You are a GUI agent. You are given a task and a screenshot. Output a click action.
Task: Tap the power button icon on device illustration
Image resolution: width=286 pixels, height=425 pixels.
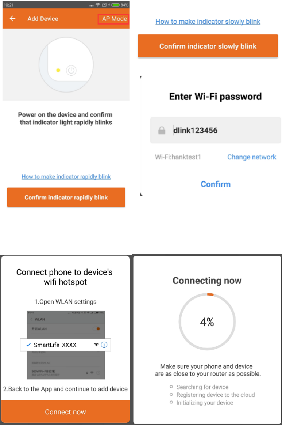click(x=71, y=70)
